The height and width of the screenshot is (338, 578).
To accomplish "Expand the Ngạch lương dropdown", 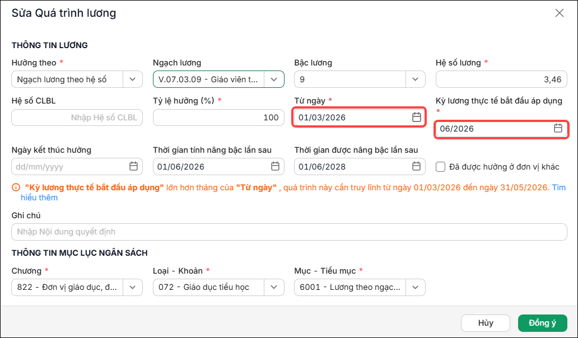I will 274,79.
